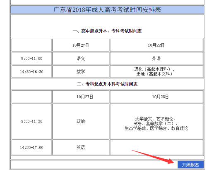Screen dimensions: 214x170
Task: Click the 14:30-16:30 time cell
Action: (32, 72)
